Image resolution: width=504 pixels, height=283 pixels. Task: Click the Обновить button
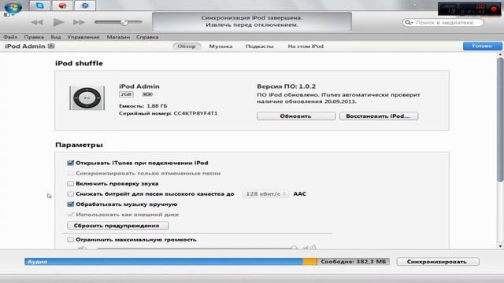coord(296,116)
